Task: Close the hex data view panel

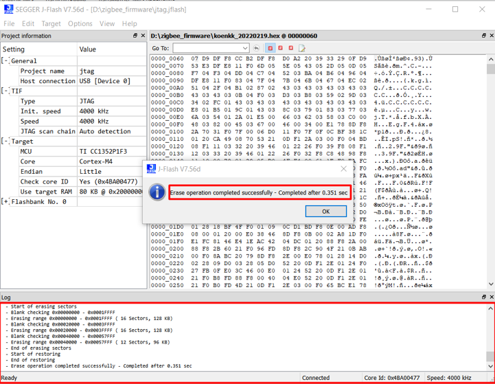Action: 492,36
